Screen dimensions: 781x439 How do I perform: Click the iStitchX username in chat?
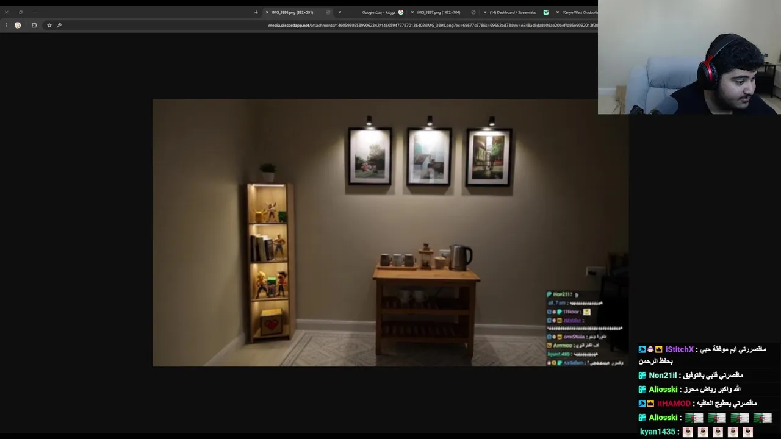[x=680, y=349]
